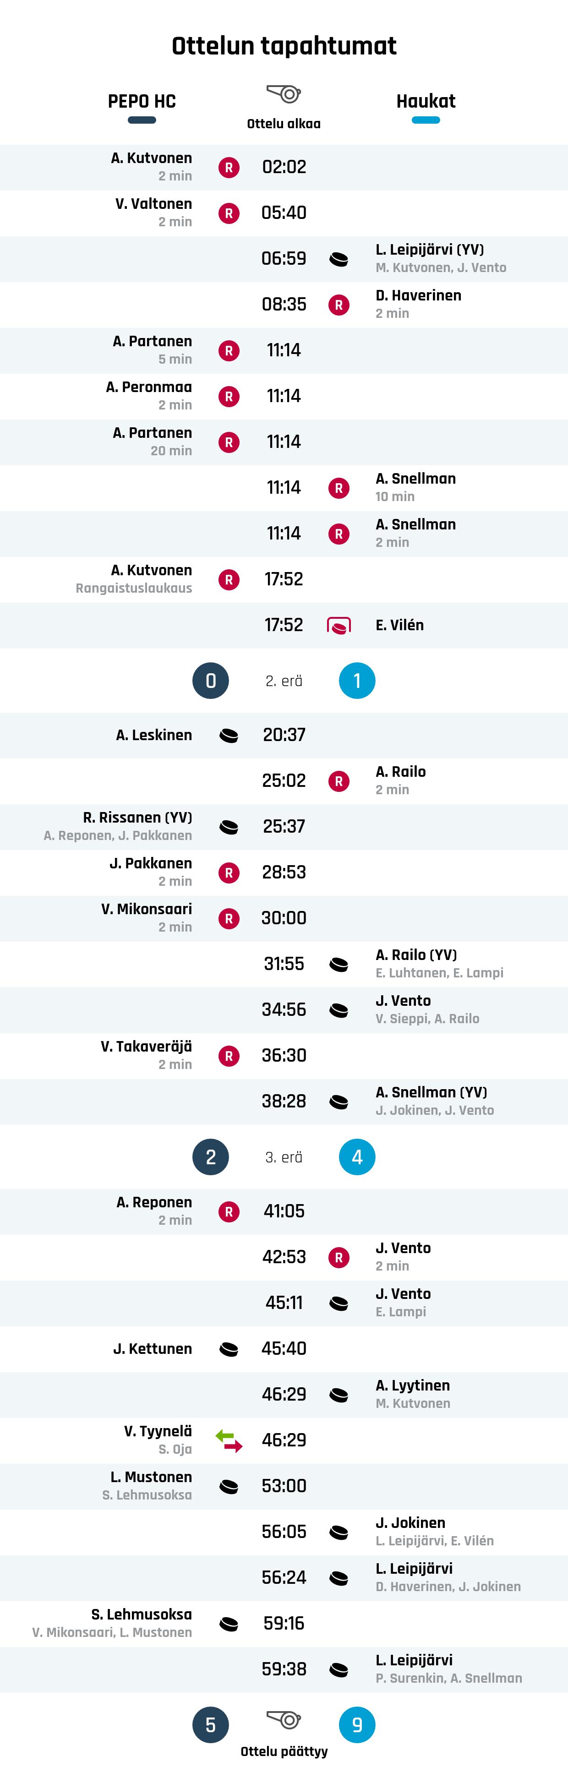Select the PEPO HC team heading

coord(142,102)
